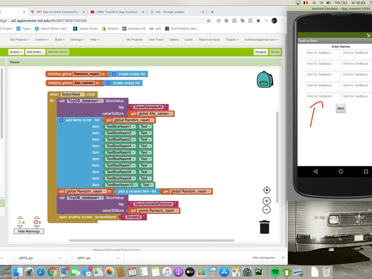This screenshot has width=372, height=279.
Task: Click the mutator gear on add items to list
Action: 61,120
